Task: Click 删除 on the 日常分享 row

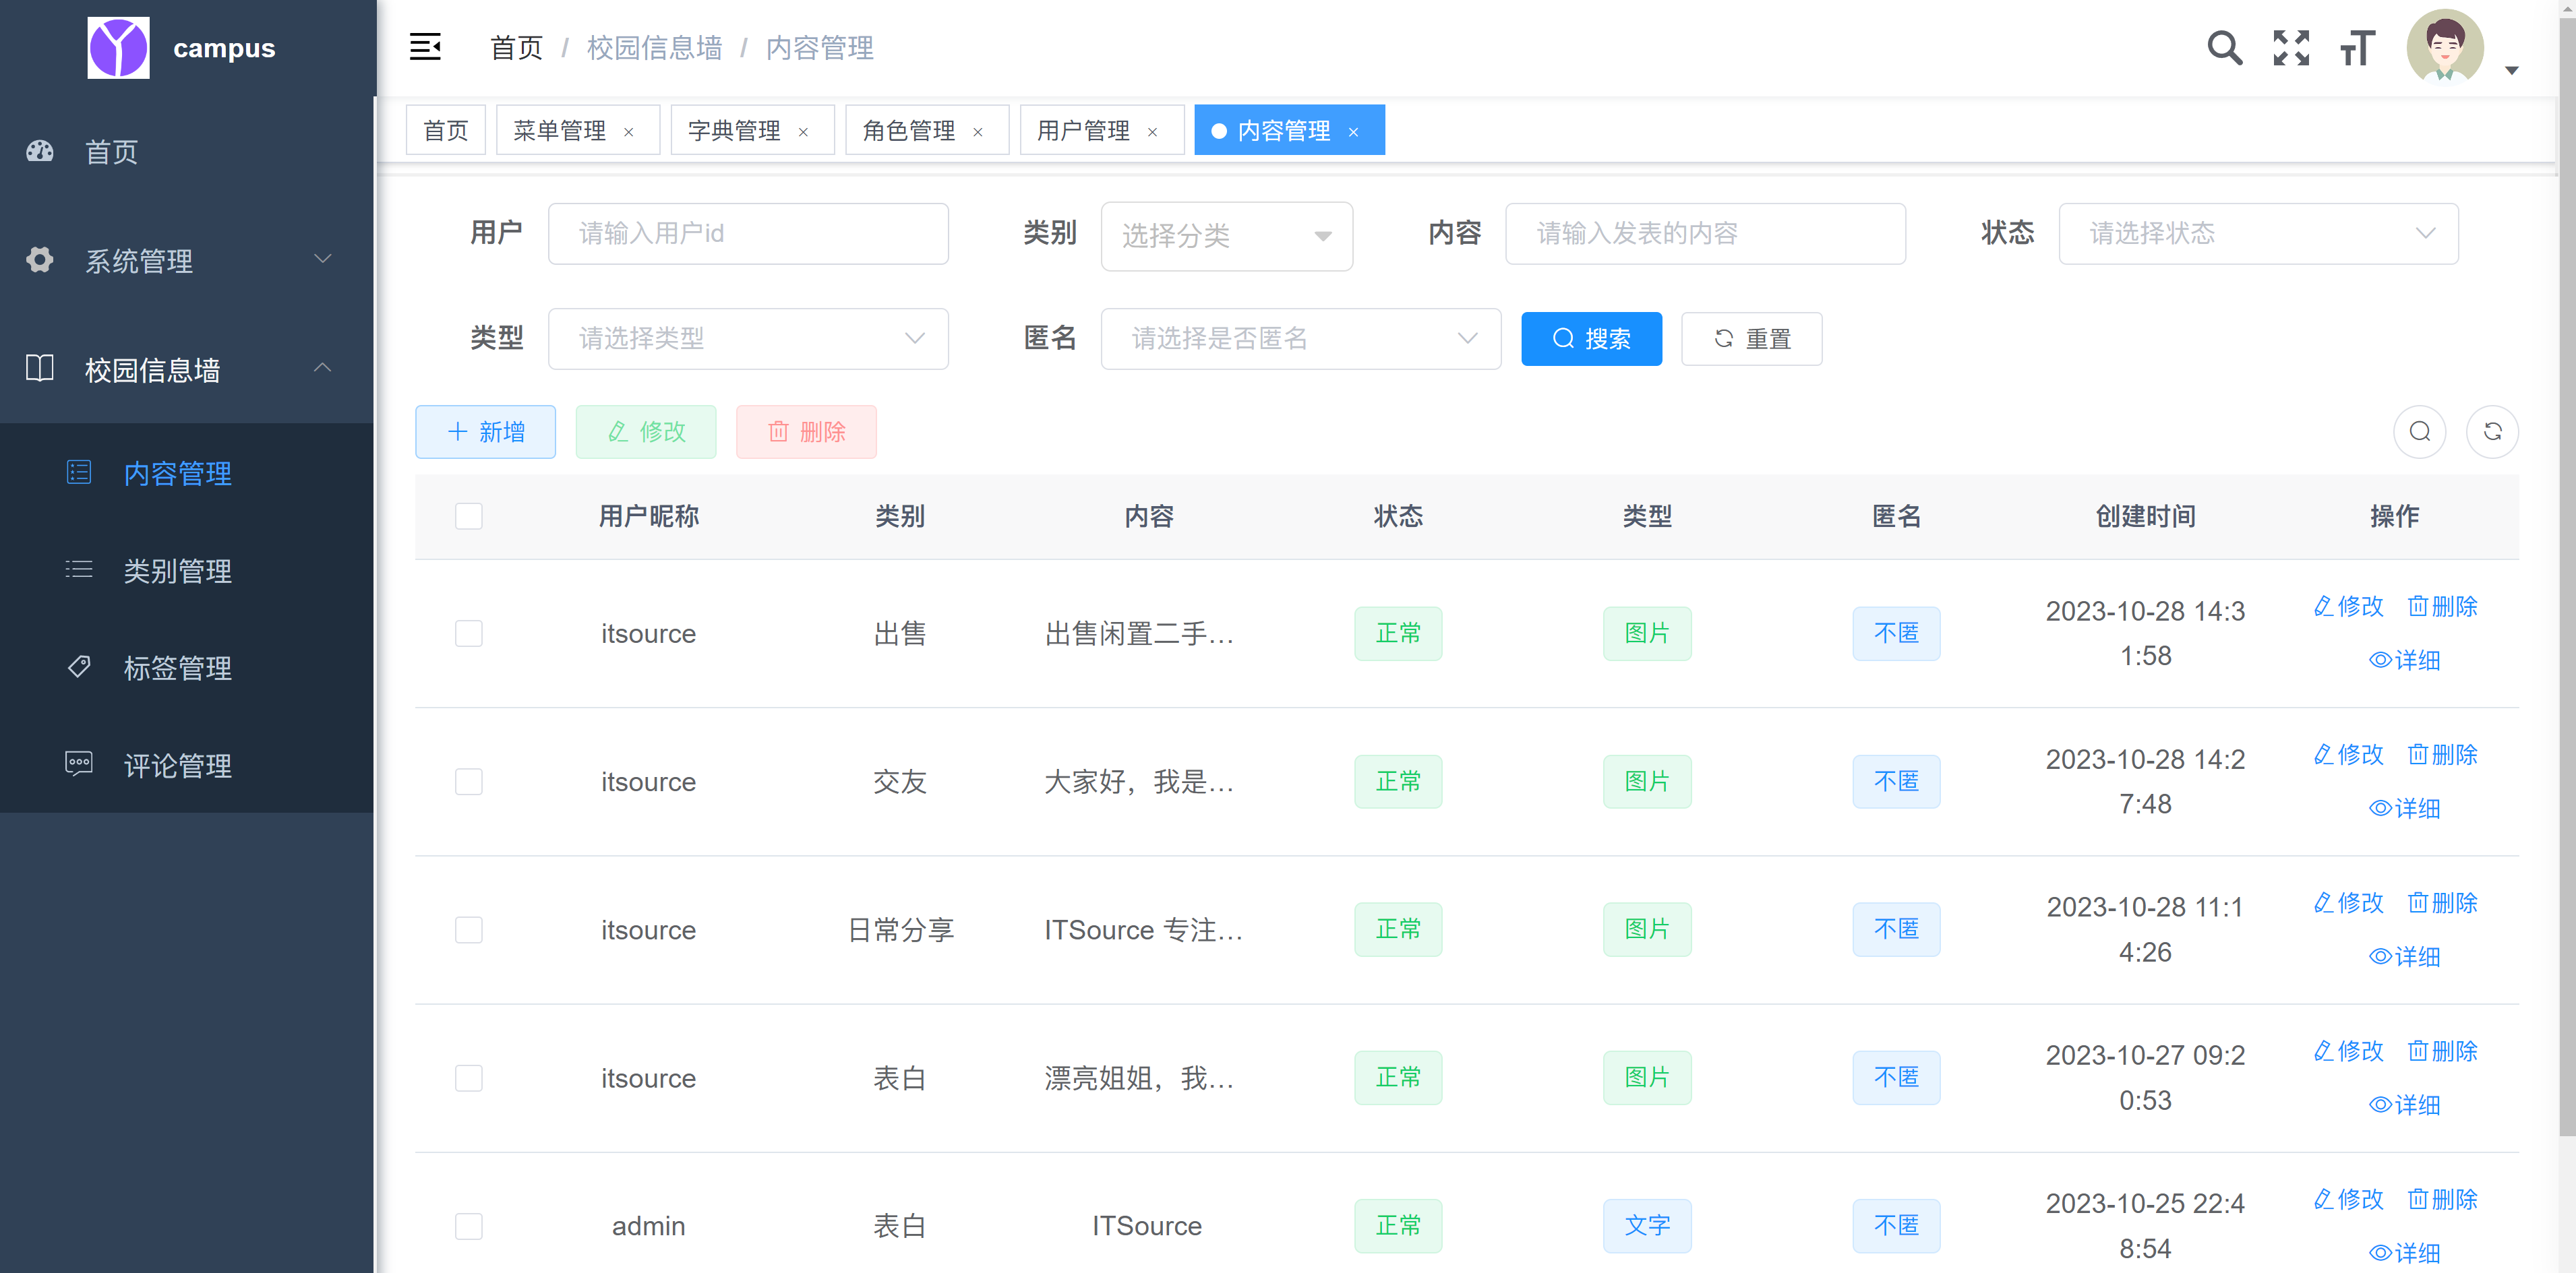Action: 2442,903
